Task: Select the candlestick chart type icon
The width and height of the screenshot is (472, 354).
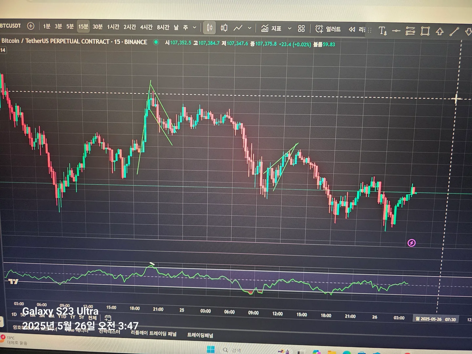Action: tap(209, 28)
